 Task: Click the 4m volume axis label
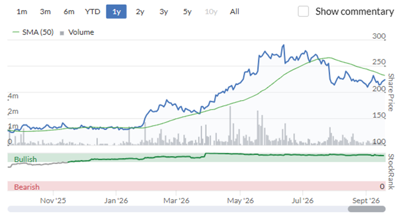click(13, 96)
